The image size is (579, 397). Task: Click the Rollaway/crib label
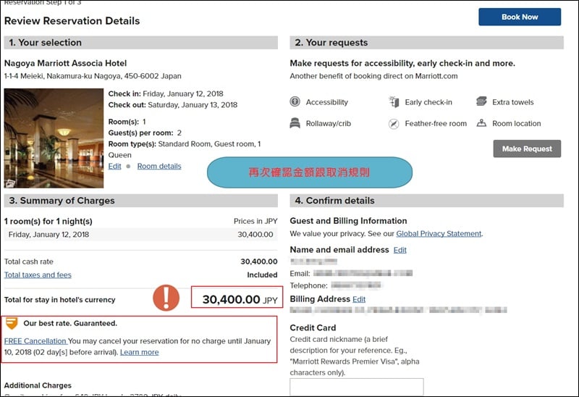click(329, 124)
